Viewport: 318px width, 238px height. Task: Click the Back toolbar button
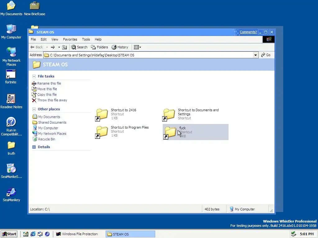point(37,47)
